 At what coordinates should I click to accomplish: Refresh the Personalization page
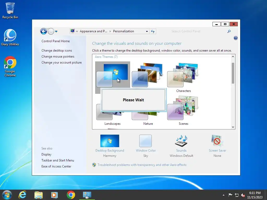pos(153,31)
